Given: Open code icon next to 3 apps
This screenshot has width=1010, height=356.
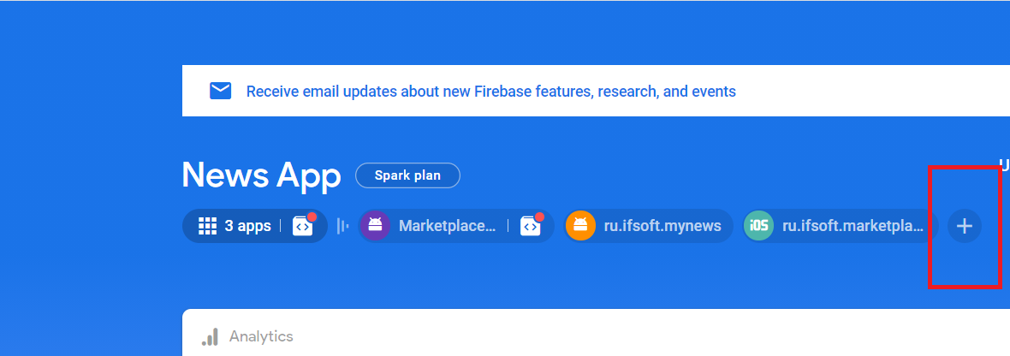Looking at the screenshot, I should coord(303,226).
